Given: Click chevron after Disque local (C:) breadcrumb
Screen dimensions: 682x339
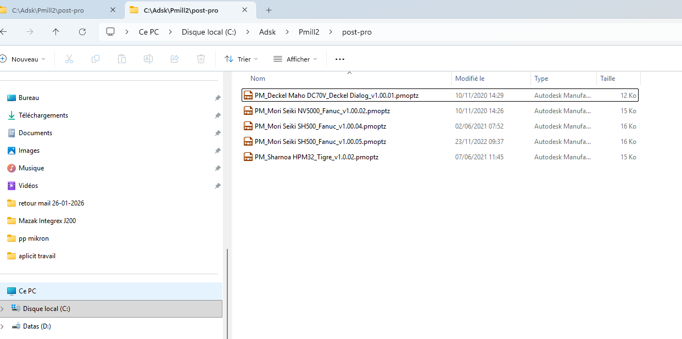Looking at the screenshot, I should [x=248, y=32].
